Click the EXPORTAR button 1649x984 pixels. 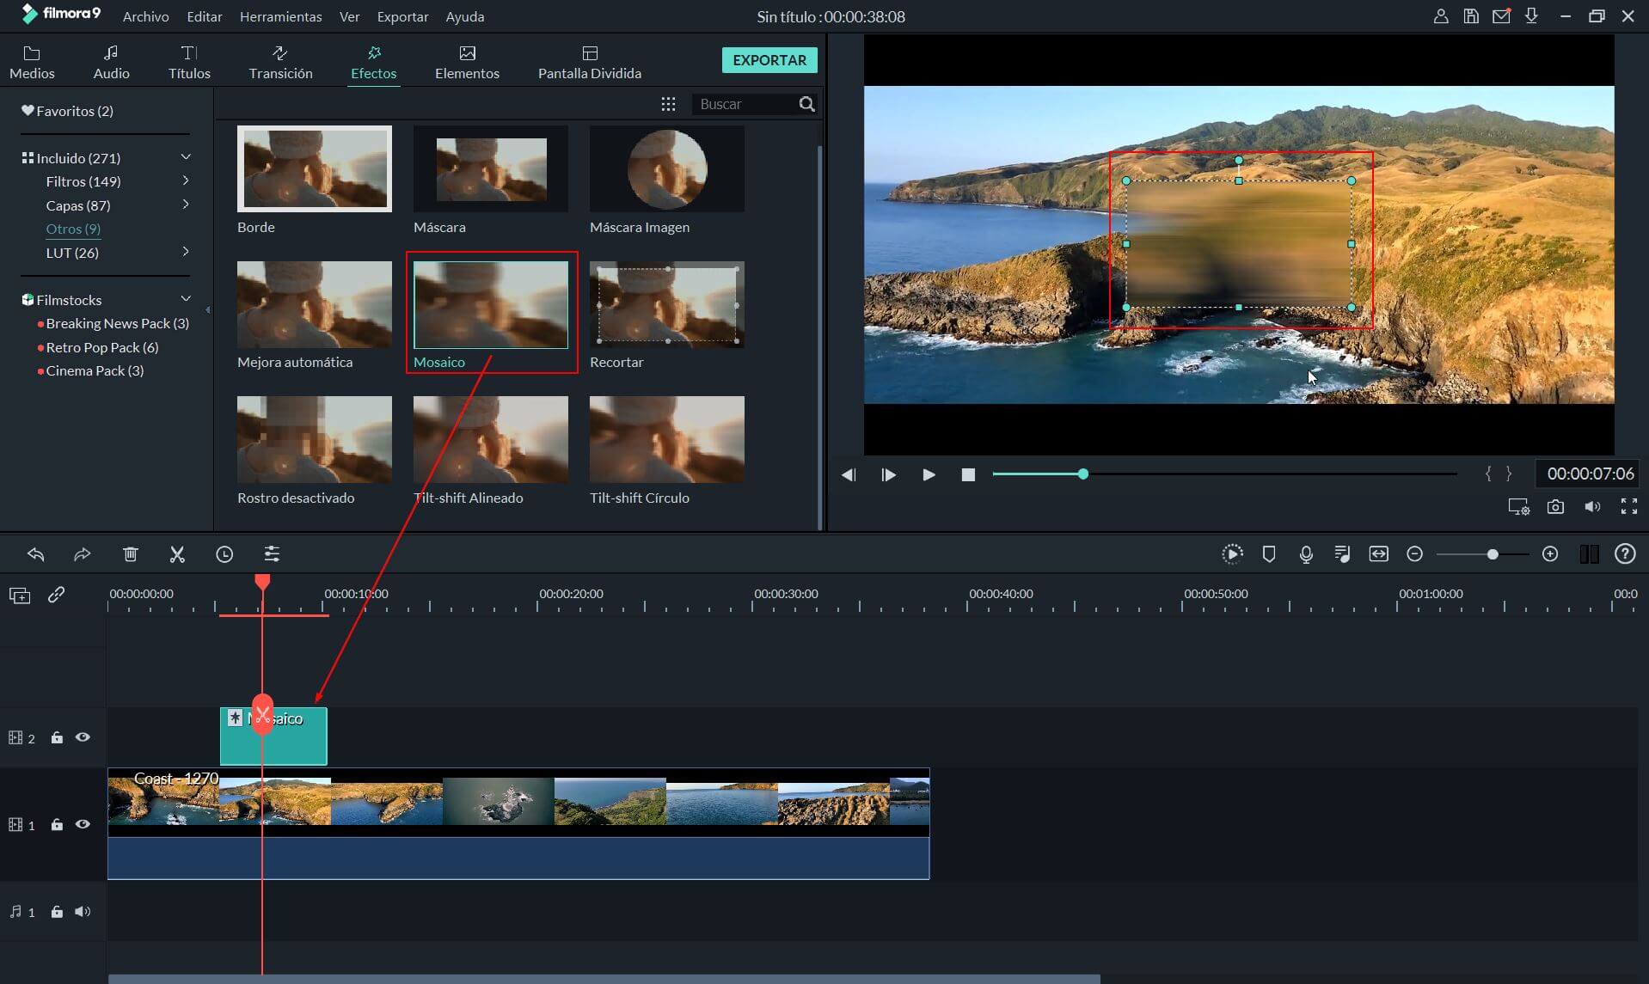(769, 60)
